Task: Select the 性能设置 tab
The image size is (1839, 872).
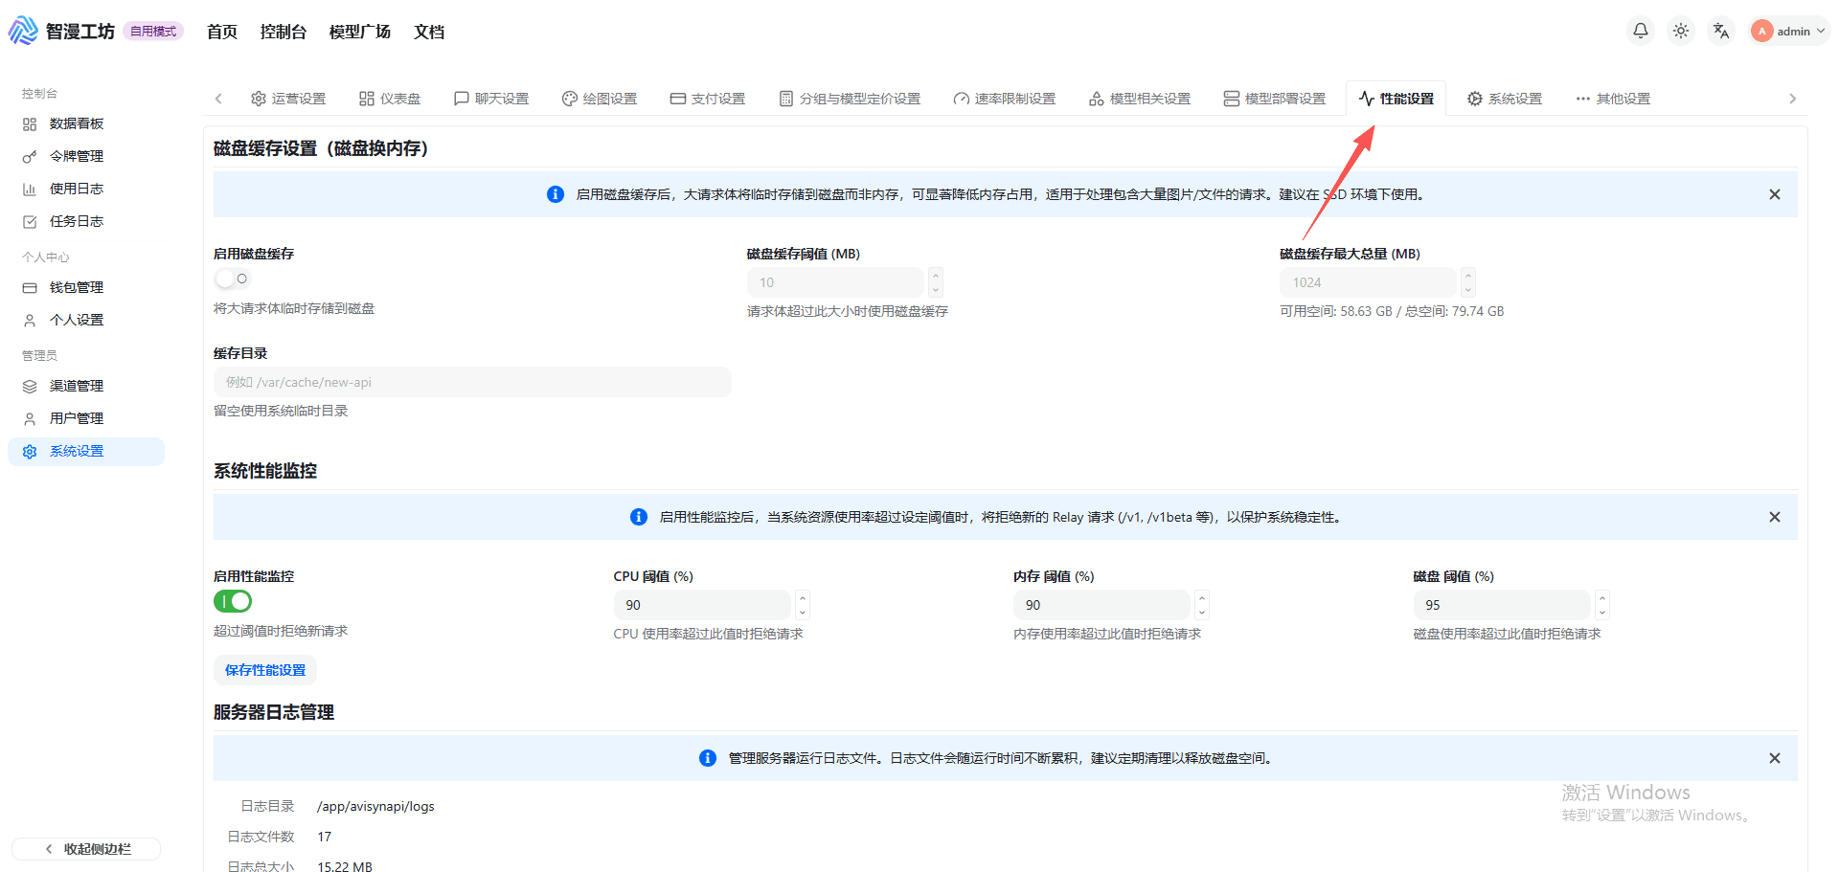Action: click(x=1396, y=99)
